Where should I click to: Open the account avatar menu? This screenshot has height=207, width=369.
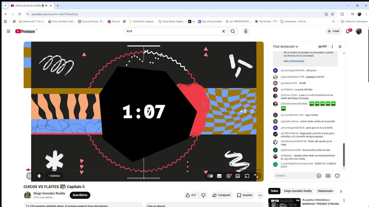[x=359, y=31]
